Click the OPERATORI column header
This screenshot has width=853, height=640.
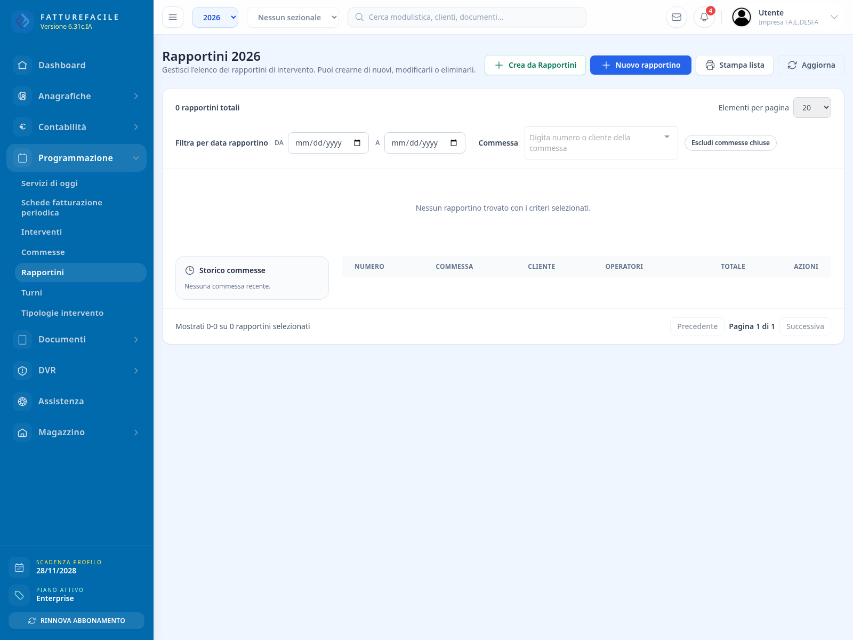click(x=624, y=267)
